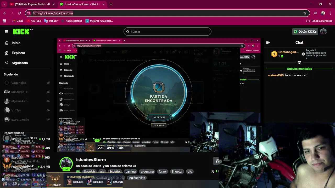Select the ufc tag
Viewport: 335px width, 188px height.
point(190,172)
